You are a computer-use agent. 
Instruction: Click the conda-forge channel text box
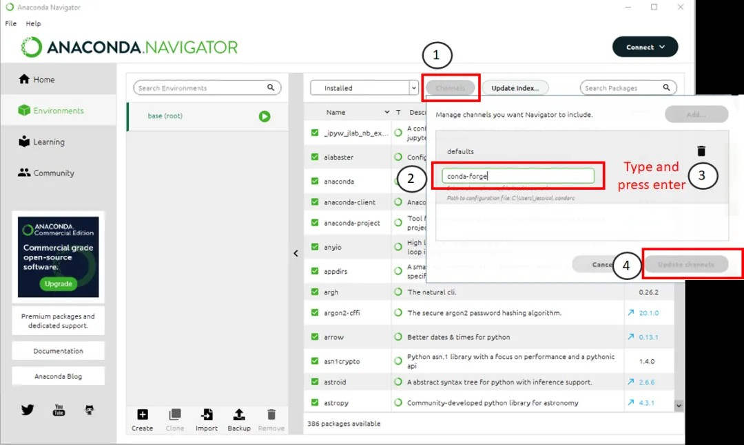pos(517,176)
